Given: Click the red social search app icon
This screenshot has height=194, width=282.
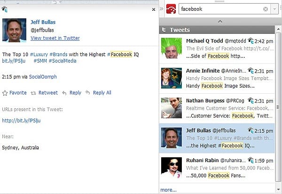Looking at the screenshot, I should [171, 8].
